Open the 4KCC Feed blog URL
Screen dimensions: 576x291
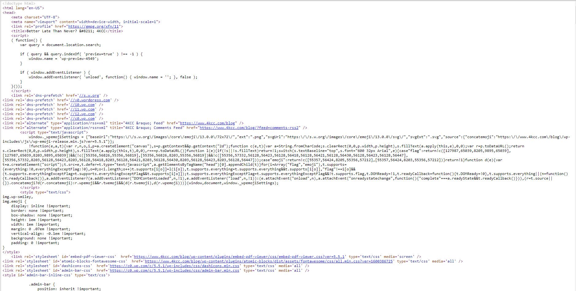tap(207, 123)
